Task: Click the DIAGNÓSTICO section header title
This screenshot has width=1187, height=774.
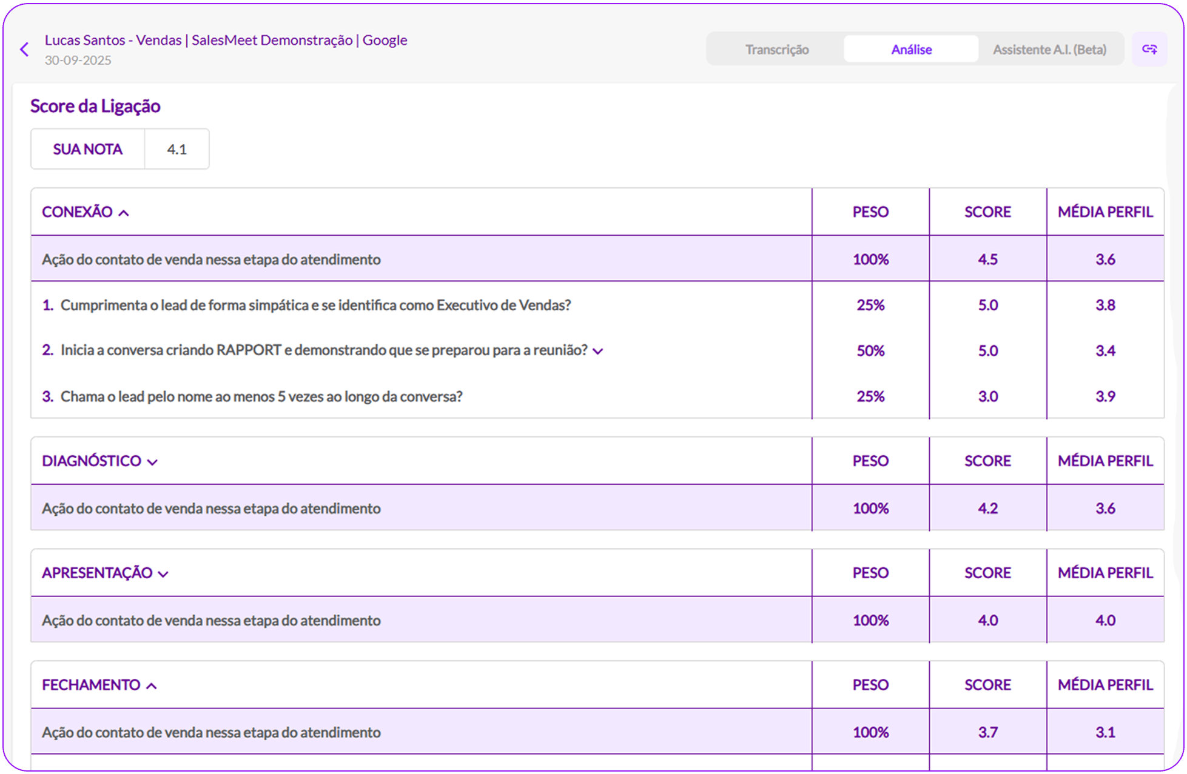Action: (x=91, y=461)
